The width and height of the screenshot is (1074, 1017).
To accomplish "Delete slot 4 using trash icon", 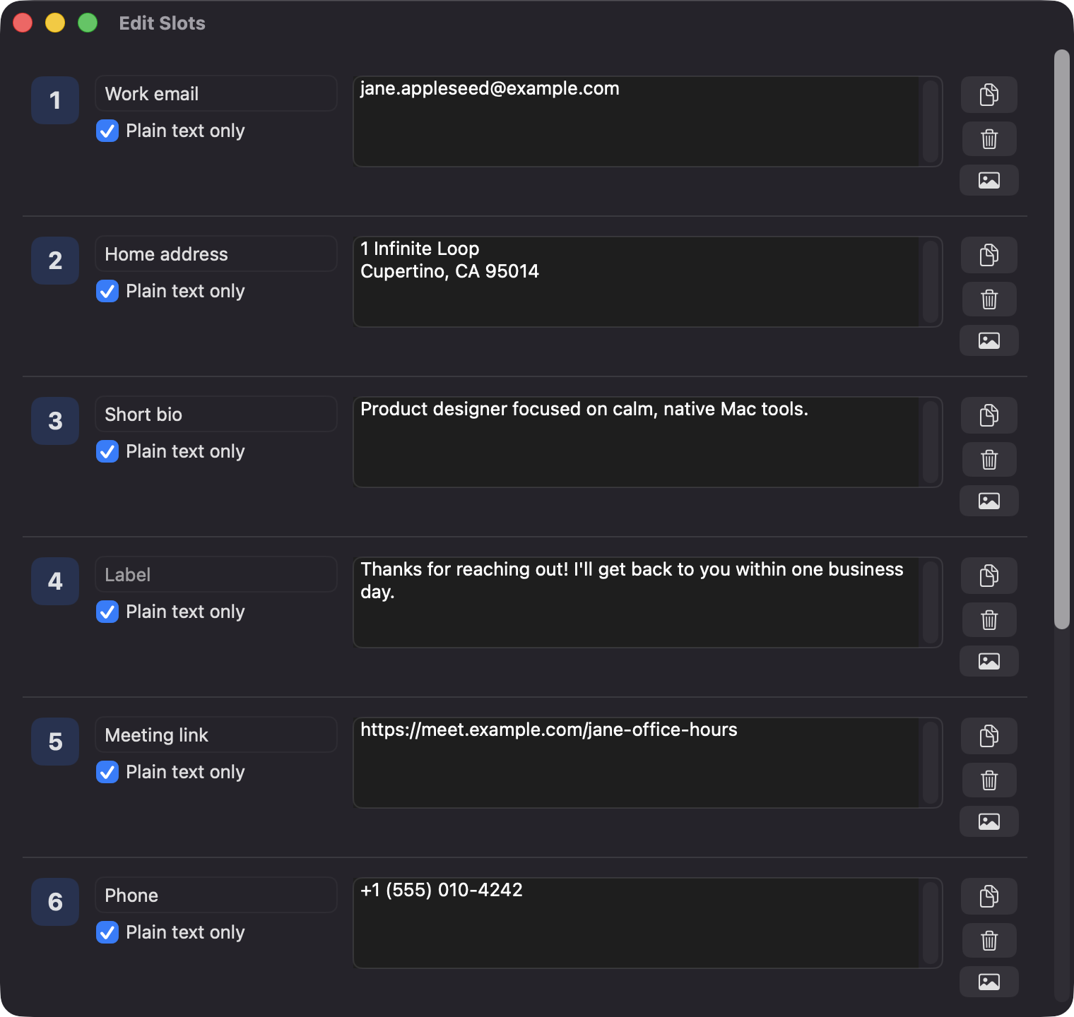I will (x=989, y=620).
